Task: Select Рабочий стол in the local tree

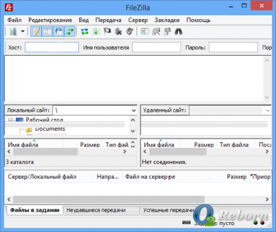Action: click(44, 120)
